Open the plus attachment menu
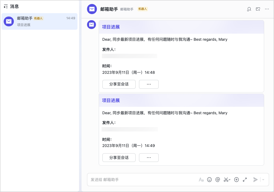Image resolution: width=274 pixels, height=192 pixels. click(x=236, y=180)
